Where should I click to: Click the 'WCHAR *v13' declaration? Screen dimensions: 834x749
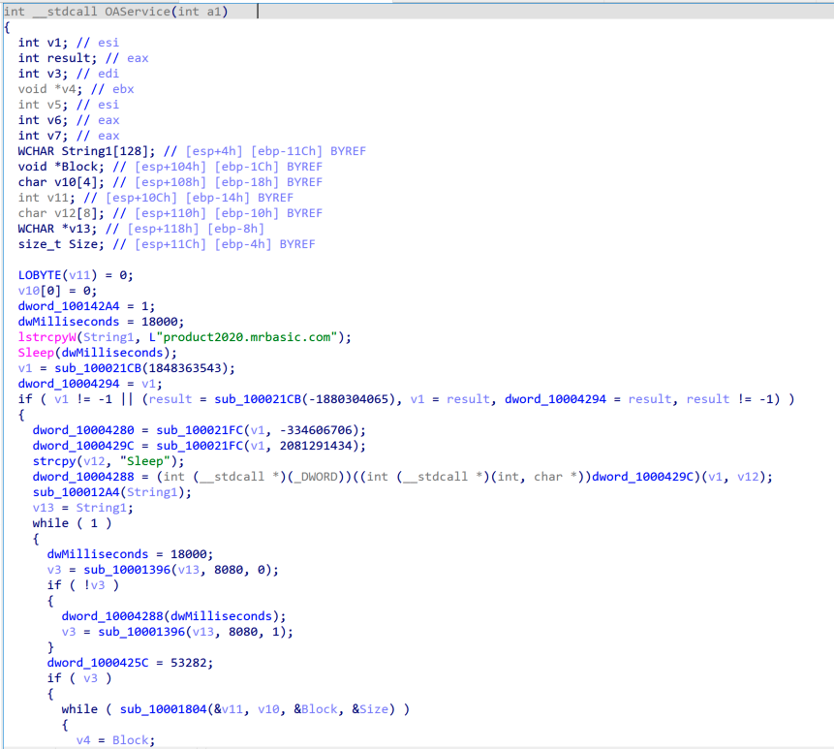coord(141,229)
